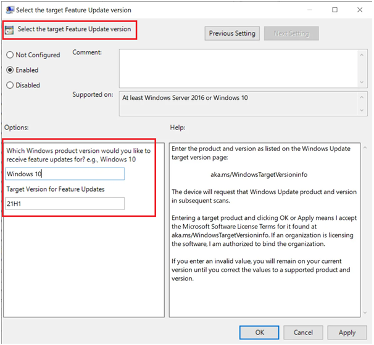Image resolution: width=374 pixels, height=345 pixels.
Task: Click inside the Comment text box
Action: 238,68
